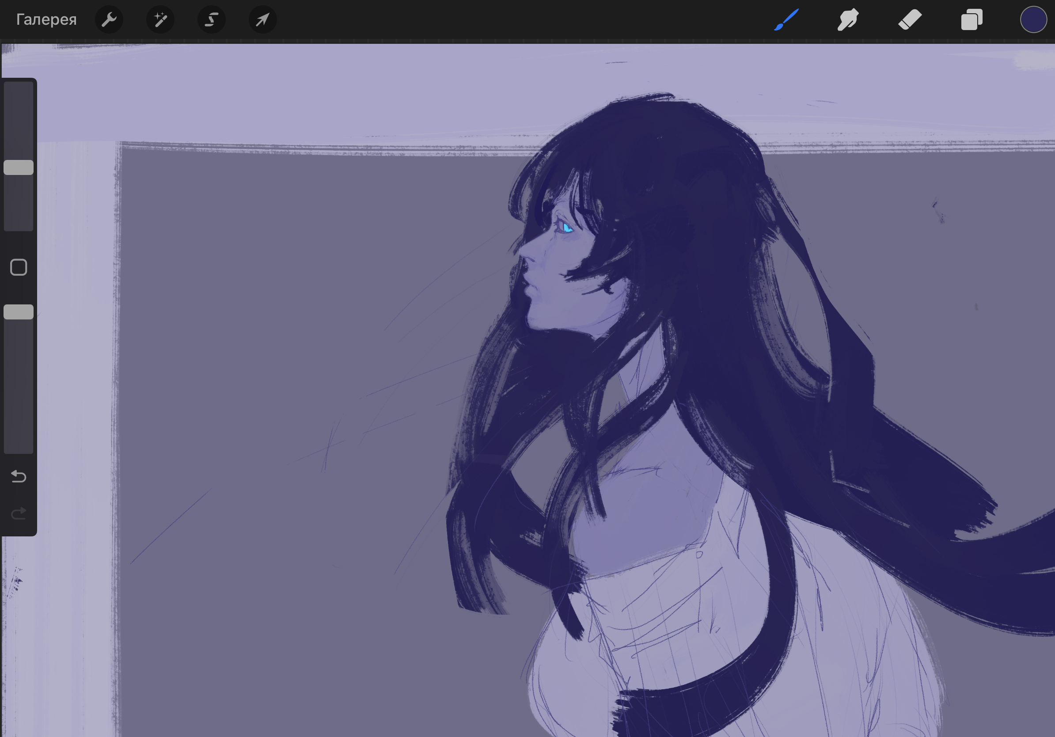Click the brush opacity slider handle
The image size is (1055, 737).
(19, 312)
